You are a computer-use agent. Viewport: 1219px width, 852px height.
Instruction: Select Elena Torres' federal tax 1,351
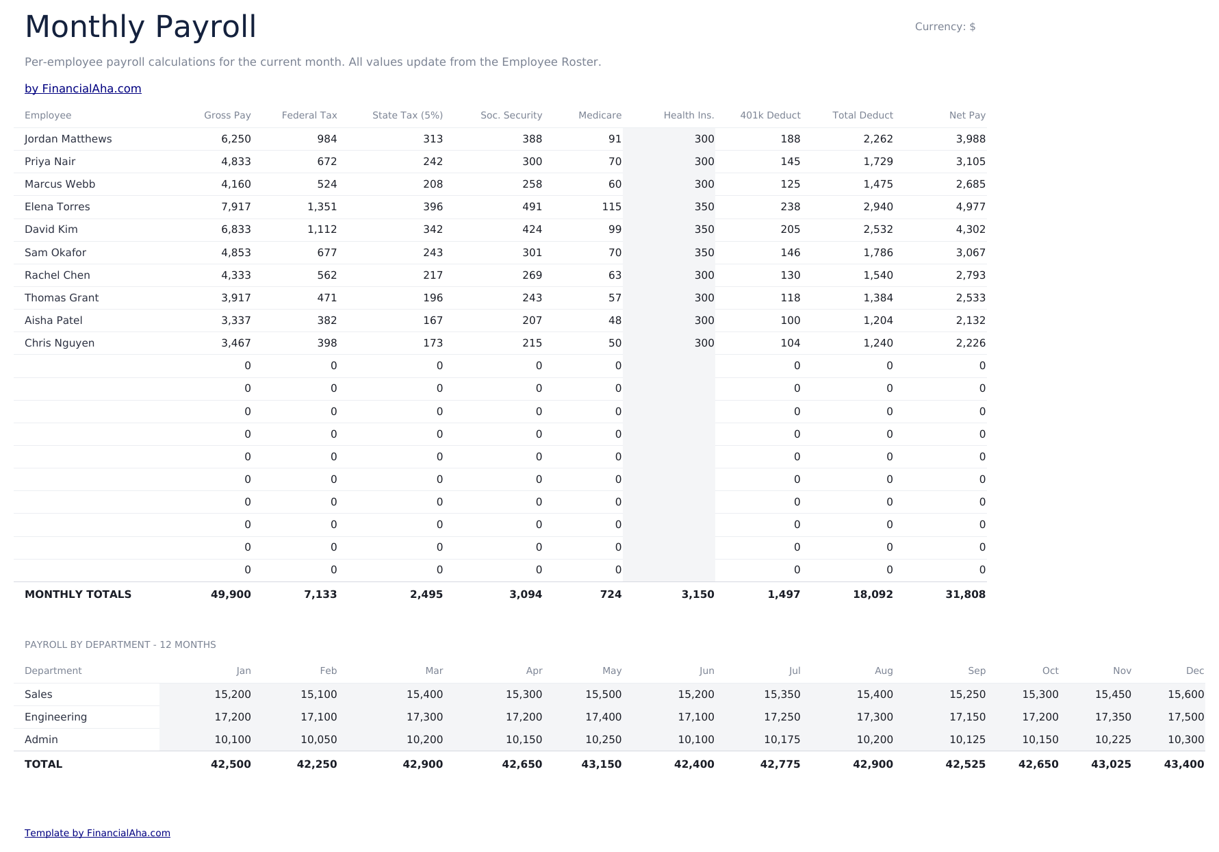322,207
